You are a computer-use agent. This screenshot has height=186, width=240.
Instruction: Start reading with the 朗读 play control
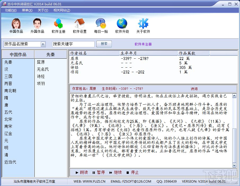click(x=82, y=173)
